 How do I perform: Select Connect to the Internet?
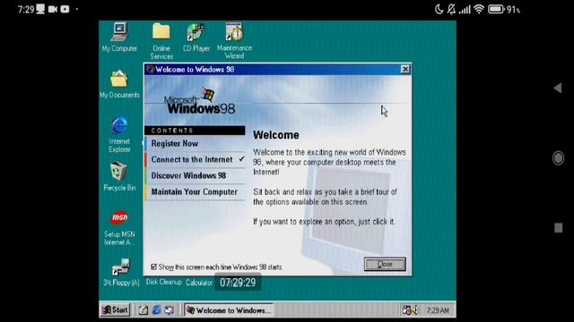[x=195, y=159]
